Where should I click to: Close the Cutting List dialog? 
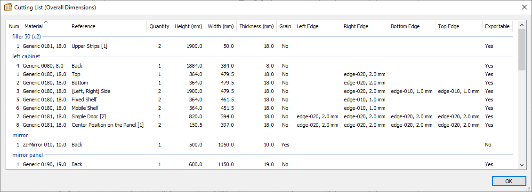(524, 7)
